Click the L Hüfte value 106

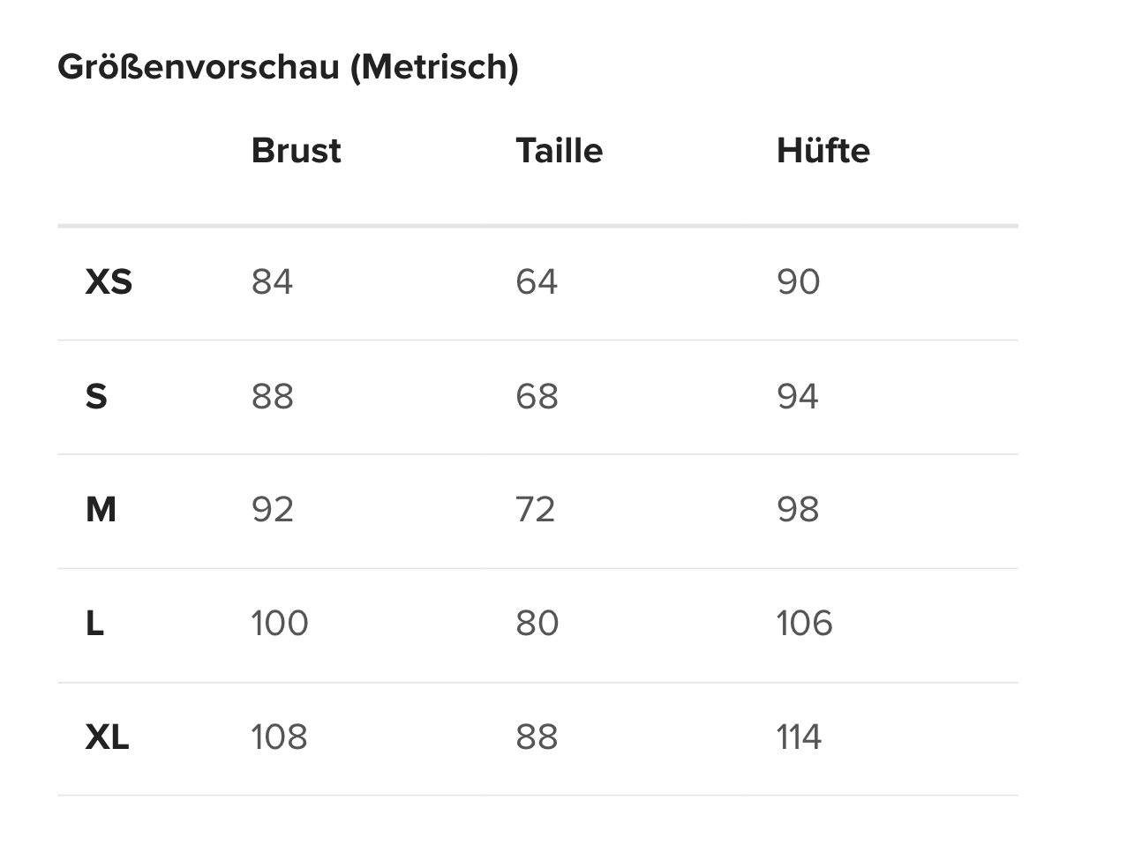click(x=804, y=624)
